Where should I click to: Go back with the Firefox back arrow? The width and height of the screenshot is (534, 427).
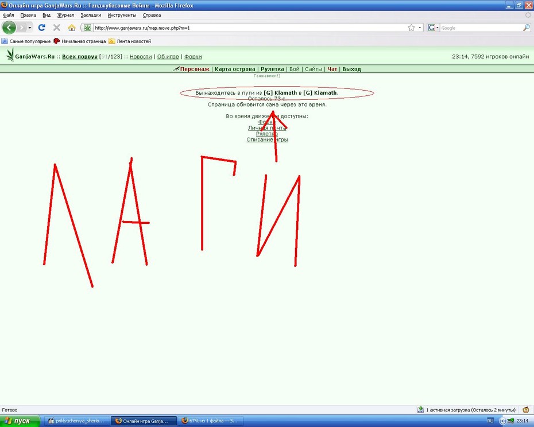9,28
